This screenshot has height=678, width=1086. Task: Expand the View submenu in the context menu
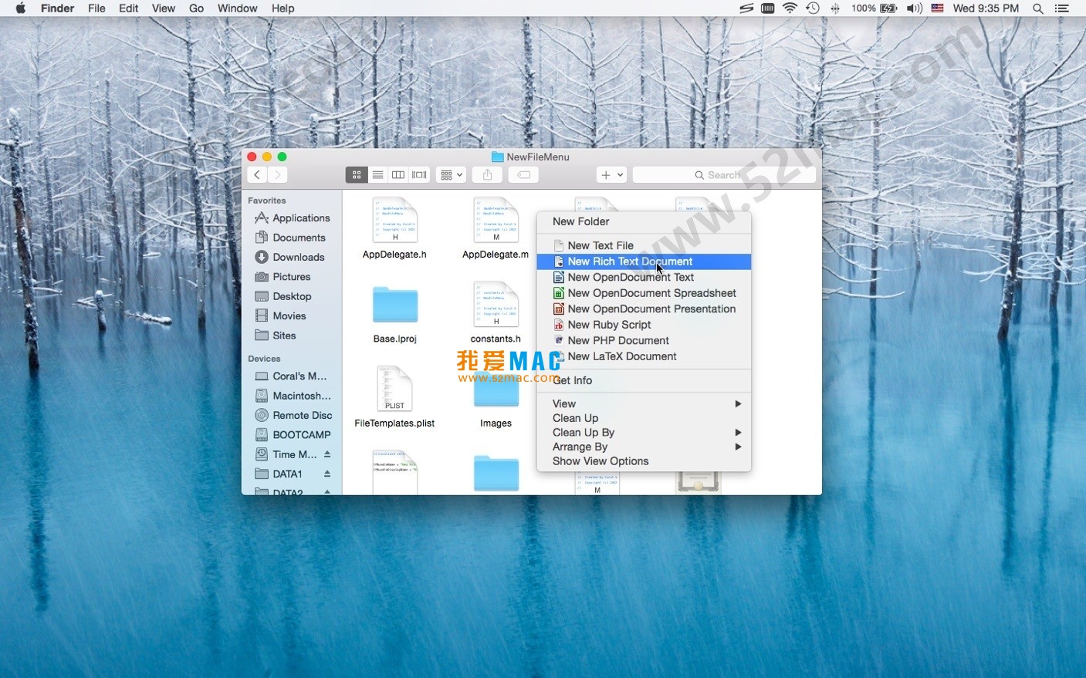(x=564, y=403)
